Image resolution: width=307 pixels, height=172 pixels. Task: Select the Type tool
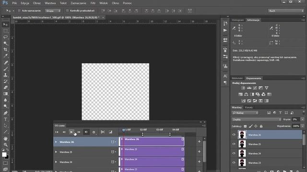click(x=5, y=119)
